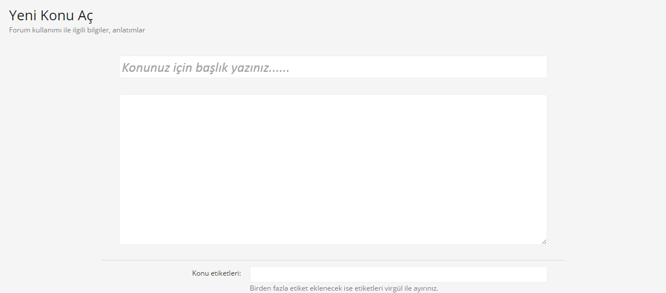Click inside the large message body textarea
Viewport: 666px width, 293px height.
click(x=333, y=169)
